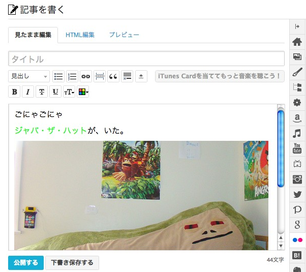Click the ごにゃごにゃ text line
The image size is (306, 272).
[x=39, y=114]
